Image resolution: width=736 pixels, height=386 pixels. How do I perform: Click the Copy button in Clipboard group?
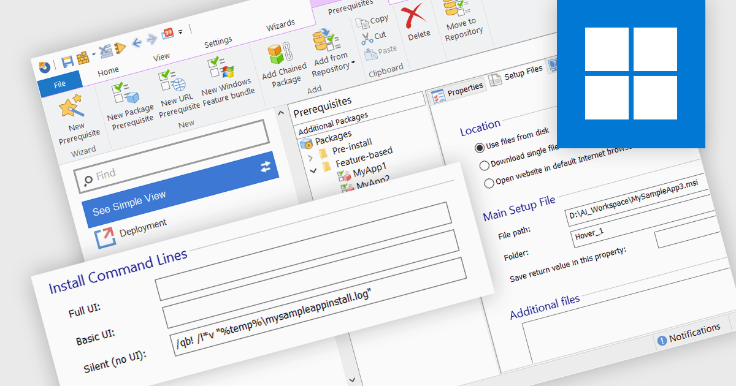click(372, 21)
